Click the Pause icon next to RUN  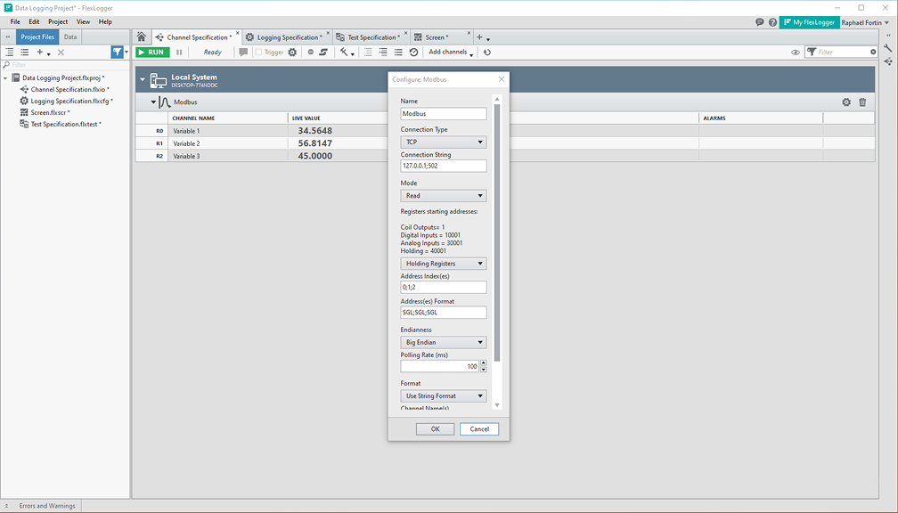pyautogui.click(x=179, y=52)
